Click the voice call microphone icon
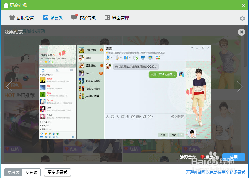 point(117,58)
